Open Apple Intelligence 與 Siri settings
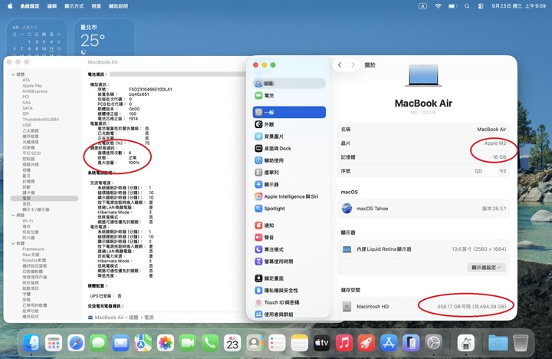The width and height of the screenshot is (552, 359). 289,196
